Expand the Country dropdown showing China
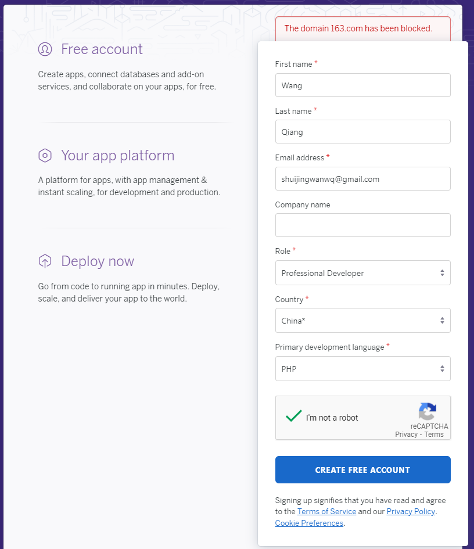This screenshot has width=474, height=549. pyautogui.click(x=362, y=321)
